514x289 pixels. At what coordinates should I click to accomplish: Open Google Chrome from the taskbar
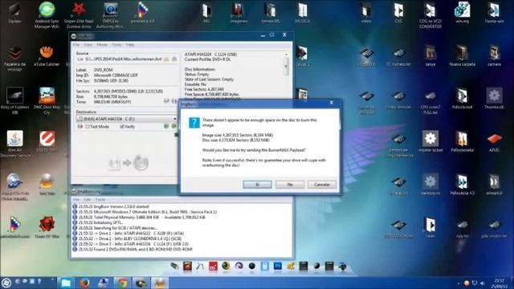(x=123, y=283)
